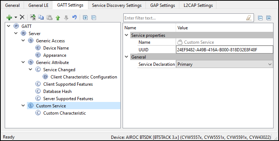Click the Paste toolbar icon
Viewport: 279px width, 141px height.
coord(49,17)
